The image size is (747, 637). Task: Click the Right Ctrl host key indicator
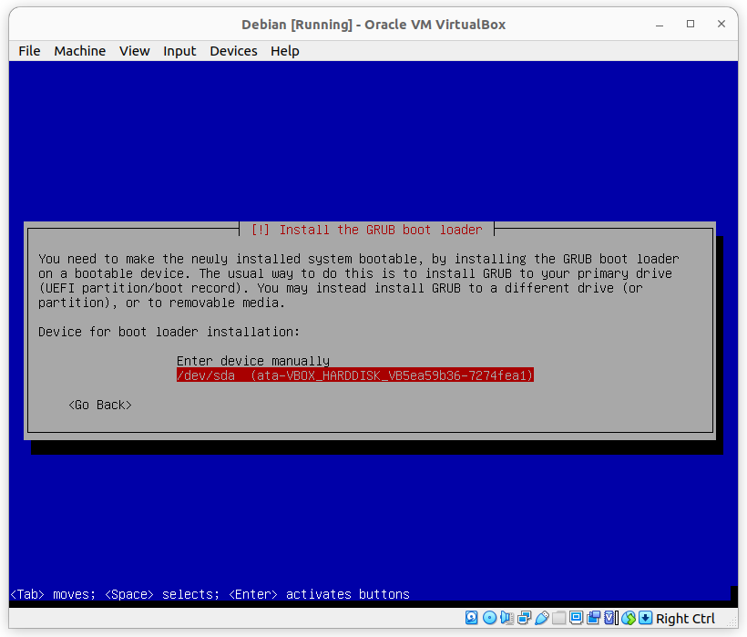tap(685, 618)
